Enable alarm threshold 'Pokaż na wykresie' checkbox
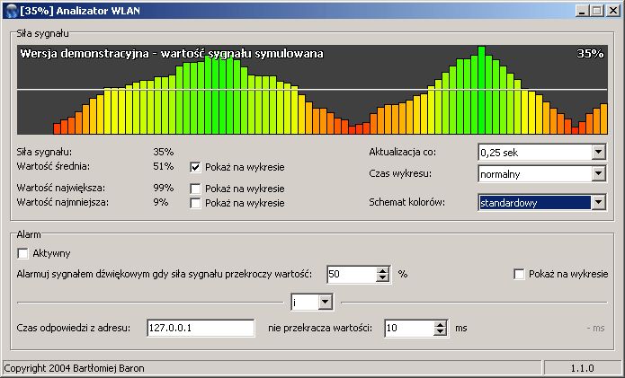The width and height of the screenshot is (625, 378). (x=519, y=274)
